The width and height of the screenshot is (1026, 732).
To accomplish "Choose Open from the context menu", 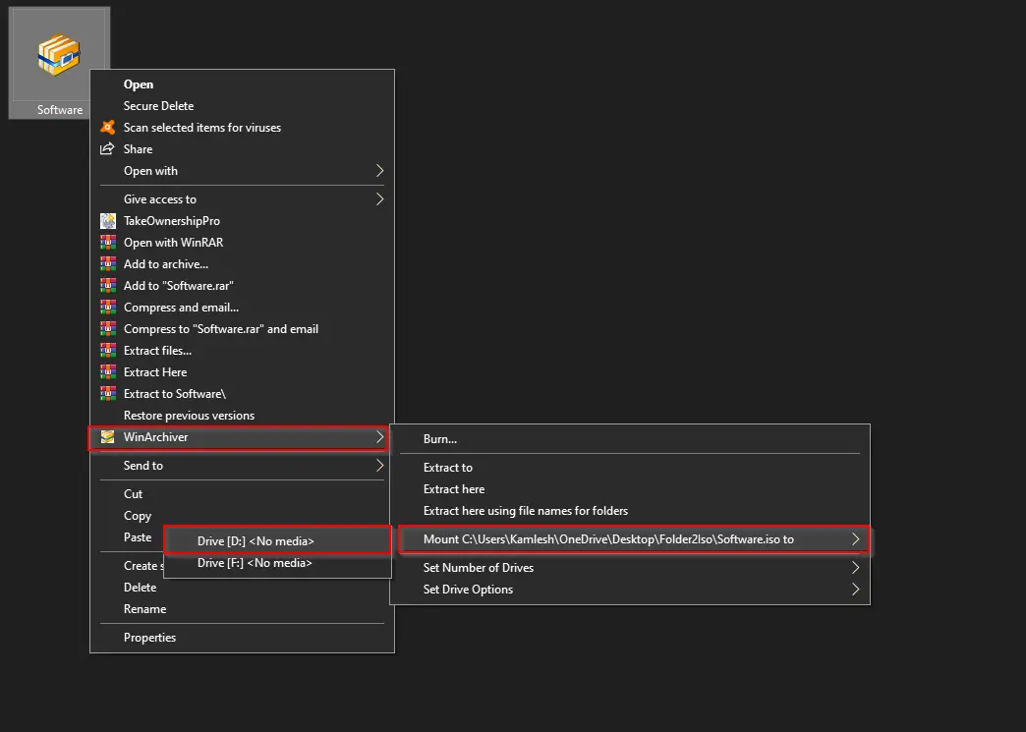I will tap(242, 84).
